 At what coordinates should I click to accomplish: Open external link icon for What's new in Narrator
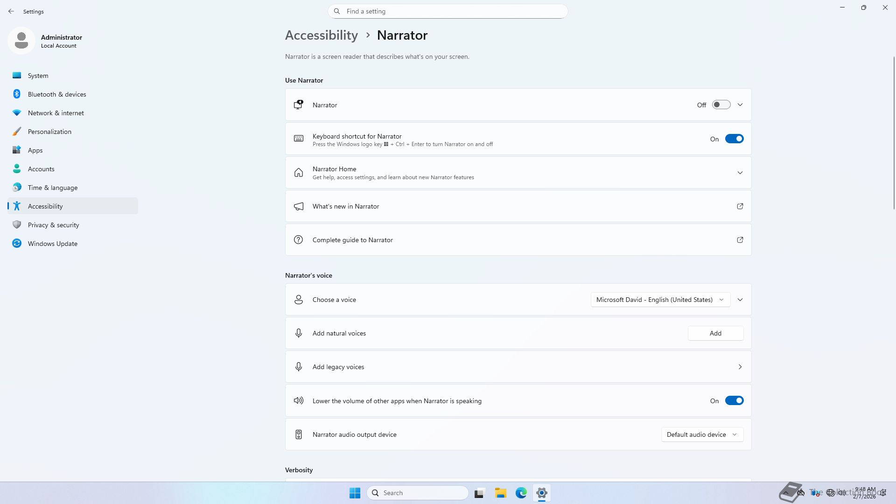click(740, 206)
